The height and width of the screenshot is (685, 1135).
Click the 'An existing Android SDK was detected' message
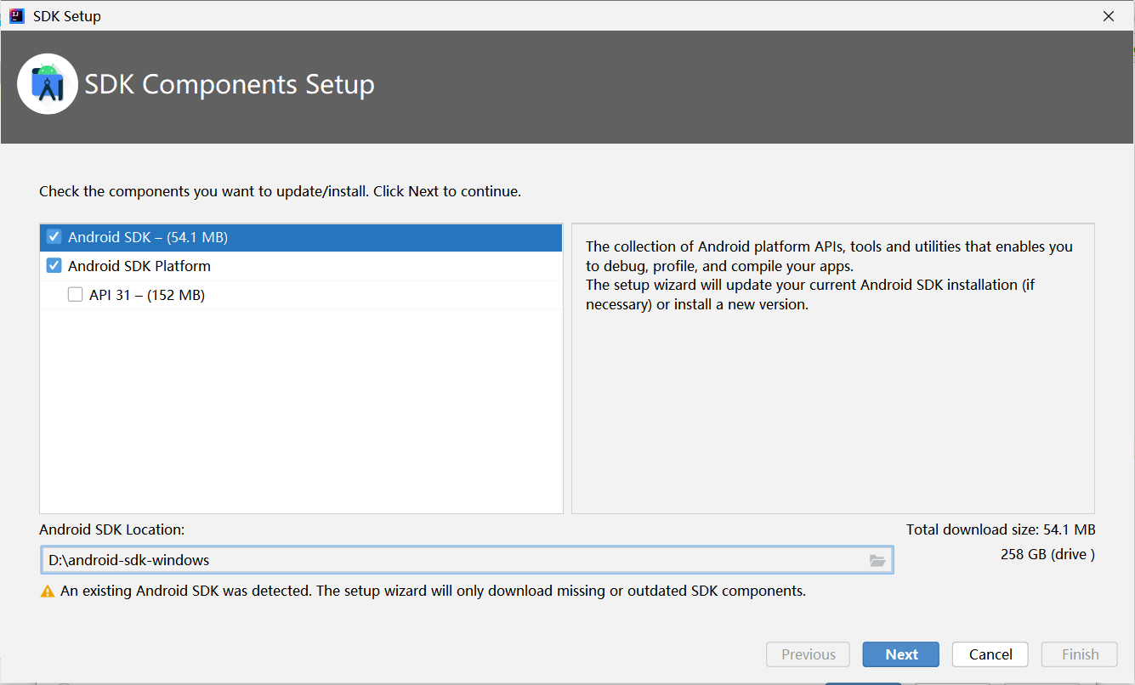pyautogui.click(x=433, y=591)
